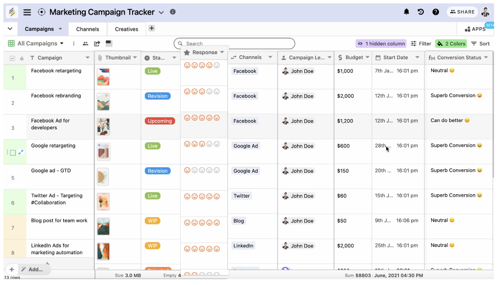Click the Start Date calendar column icon

(378, 58)
